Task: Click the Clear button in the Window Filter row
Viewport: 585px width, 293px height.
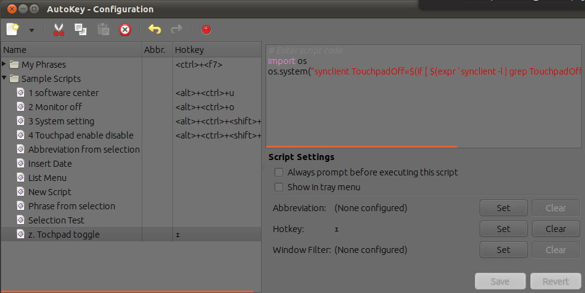Action: tap(555, 250)
